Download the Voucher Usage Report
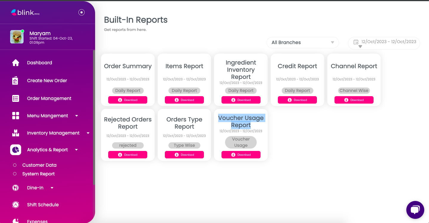The image size is (429, 223). (x=241, y=155)
